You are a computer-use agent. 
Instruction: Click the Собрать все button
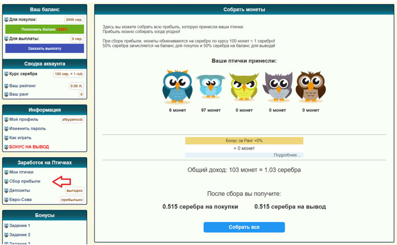[x=244, y=227]
